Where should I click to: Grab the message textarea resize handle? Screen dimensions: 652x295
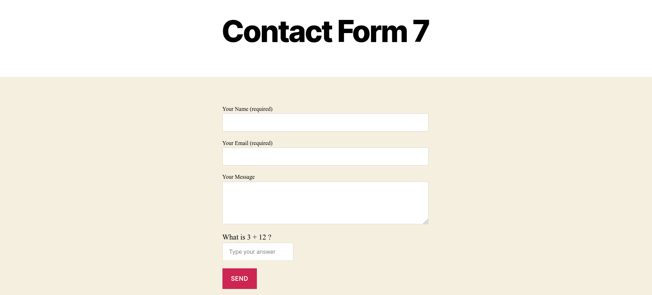(x=426, y=221)
